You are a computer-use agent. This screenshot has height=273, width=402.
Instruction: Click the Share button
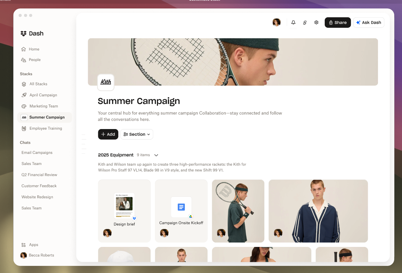[338, 23]
